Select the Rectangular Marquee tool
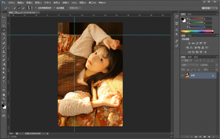220x139 pixels. pyautogui.click(x=4, y=22)
